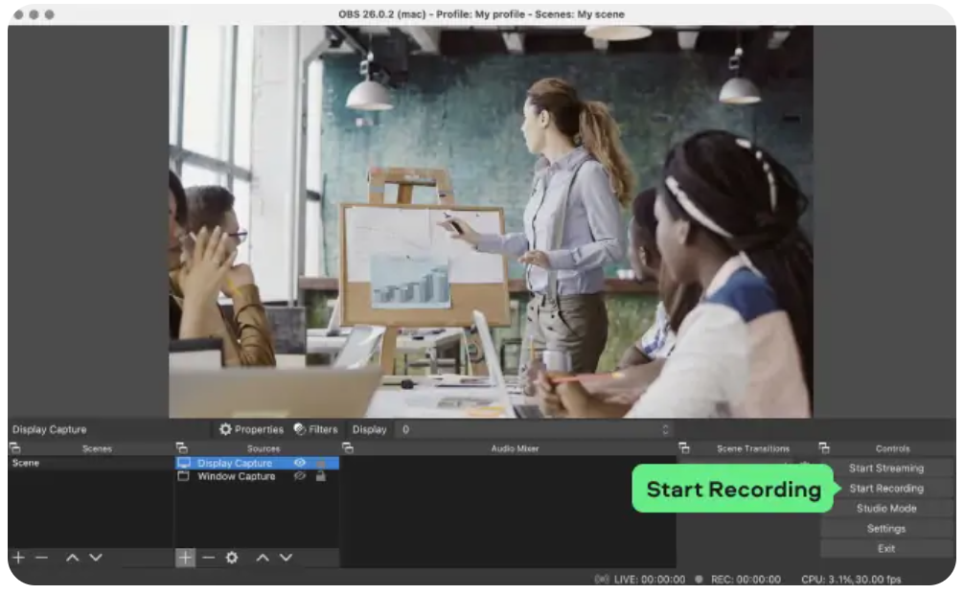Add a new scene with plus icon
Screen dimensions: 964x594
click(18, 558)
